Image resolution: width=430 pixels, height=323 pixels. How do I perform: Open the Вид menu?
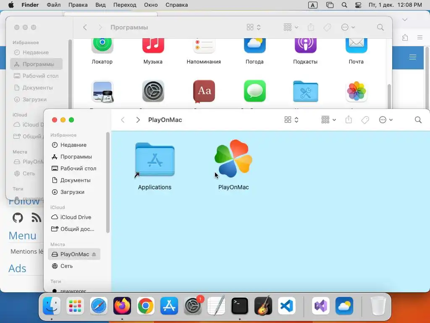click(x=100, y=5)
